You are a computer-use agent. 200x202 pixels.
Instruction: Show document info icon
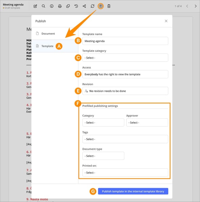point(52,6)
